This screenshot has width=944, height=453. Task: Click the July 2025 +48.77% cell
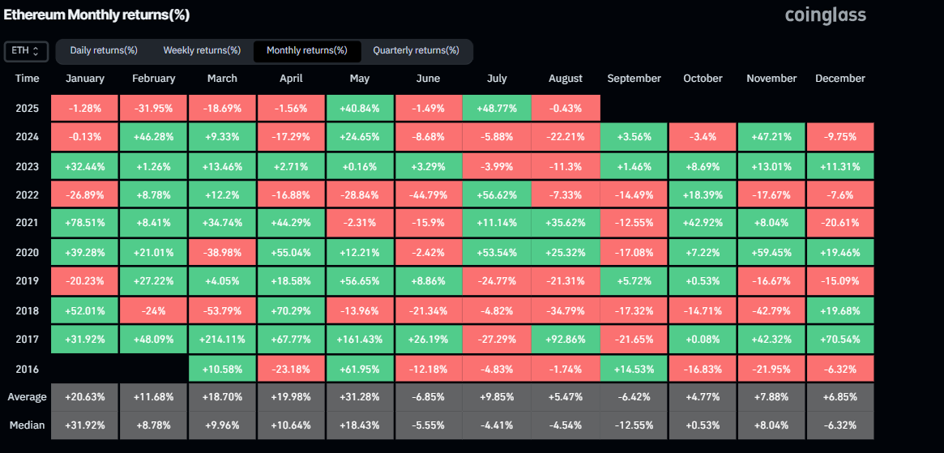[497, 109]
